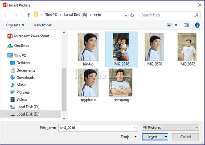Open the Videos folder

(x=19, y=99)
